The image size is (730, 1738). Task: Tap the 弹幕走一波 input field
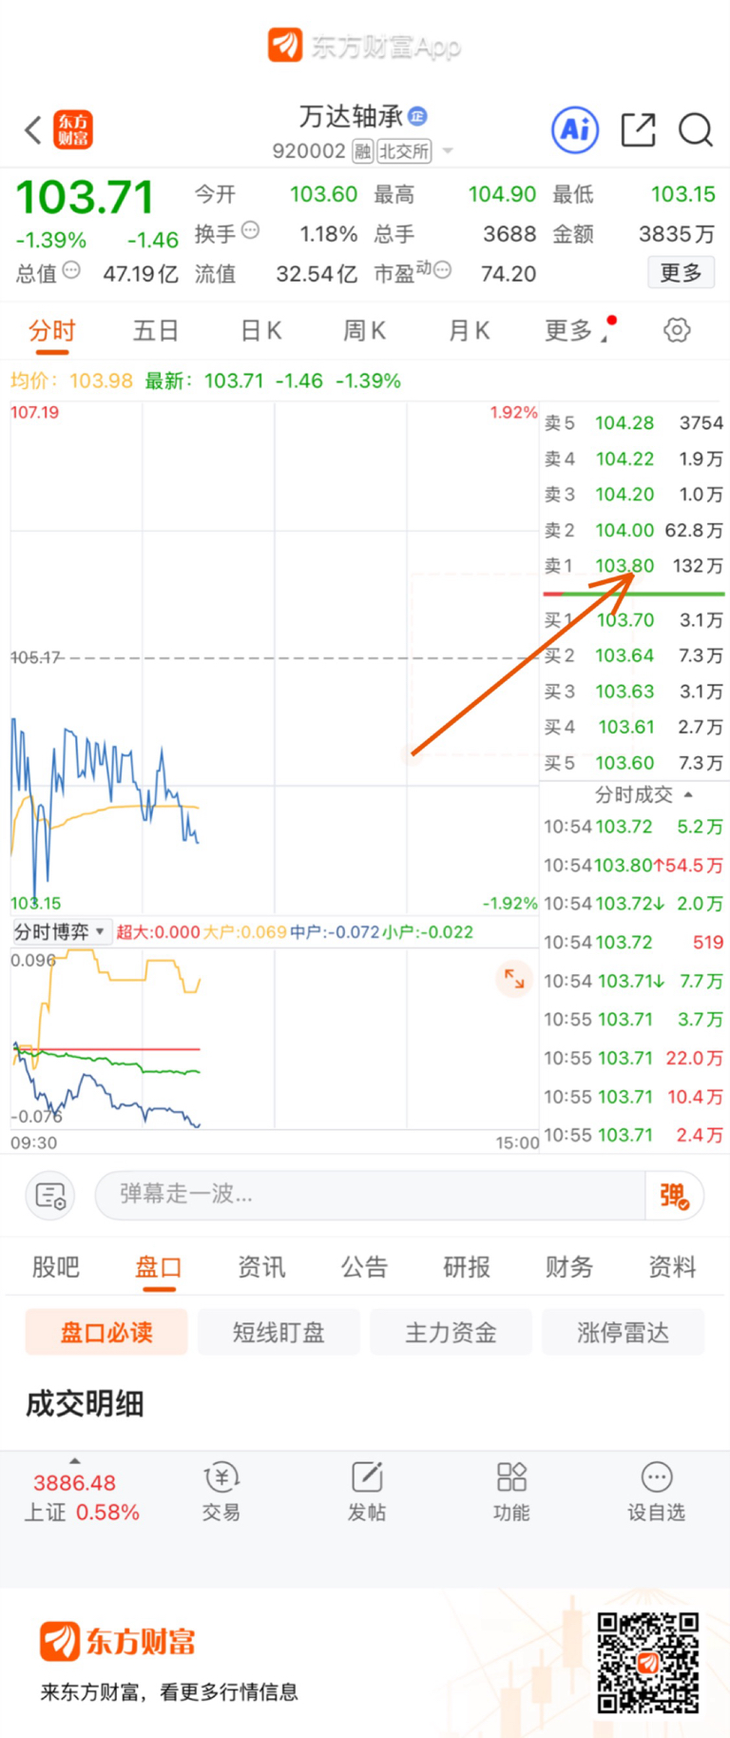coord(370,1195)
